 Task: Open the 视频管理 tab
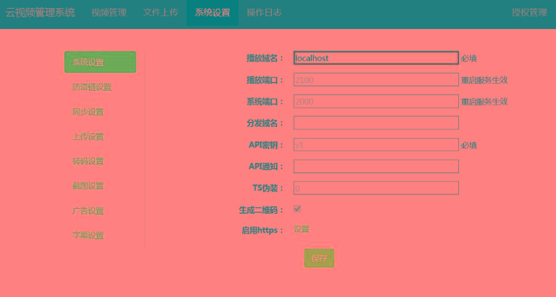tap(108, 13)
